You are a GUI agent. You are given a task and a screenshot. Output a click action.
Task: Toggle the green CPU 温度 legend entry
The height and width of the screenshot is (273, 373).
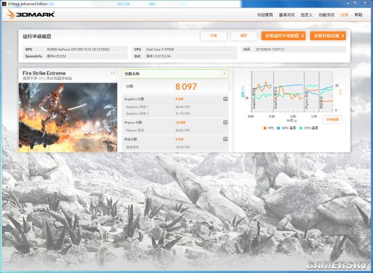[309, 128]
